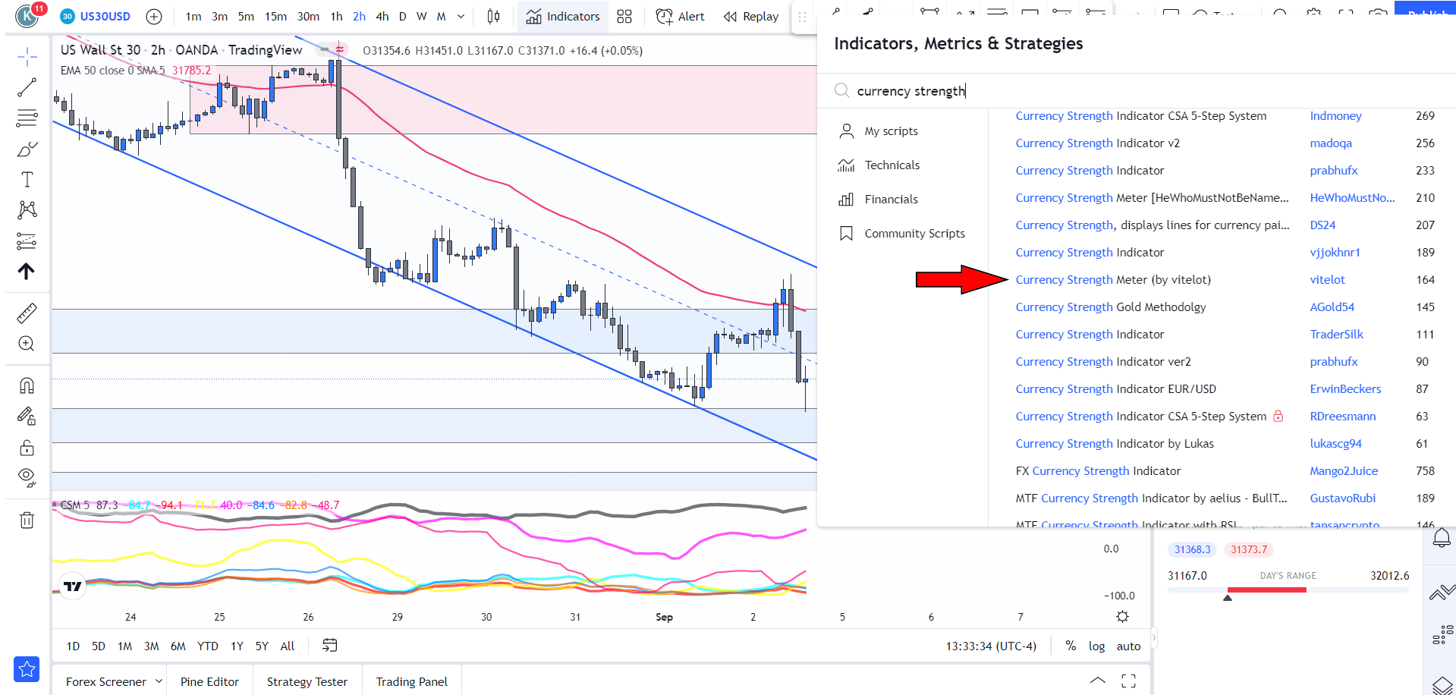Open the Fibonacci retracement tools
1456x695 pixels.
click(x=27, y=118)
